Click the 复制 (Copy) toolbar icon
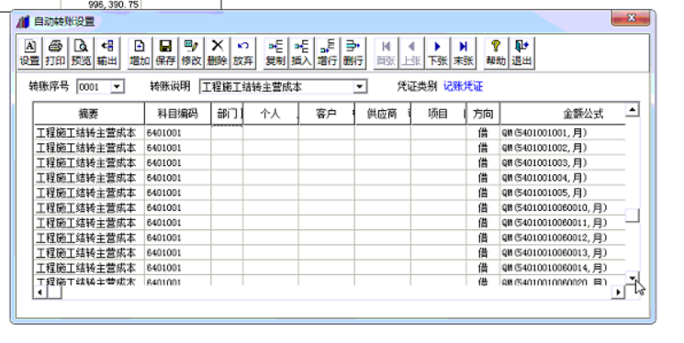The image size is (684, 343). pyautogui.click(x=275, y=53)
